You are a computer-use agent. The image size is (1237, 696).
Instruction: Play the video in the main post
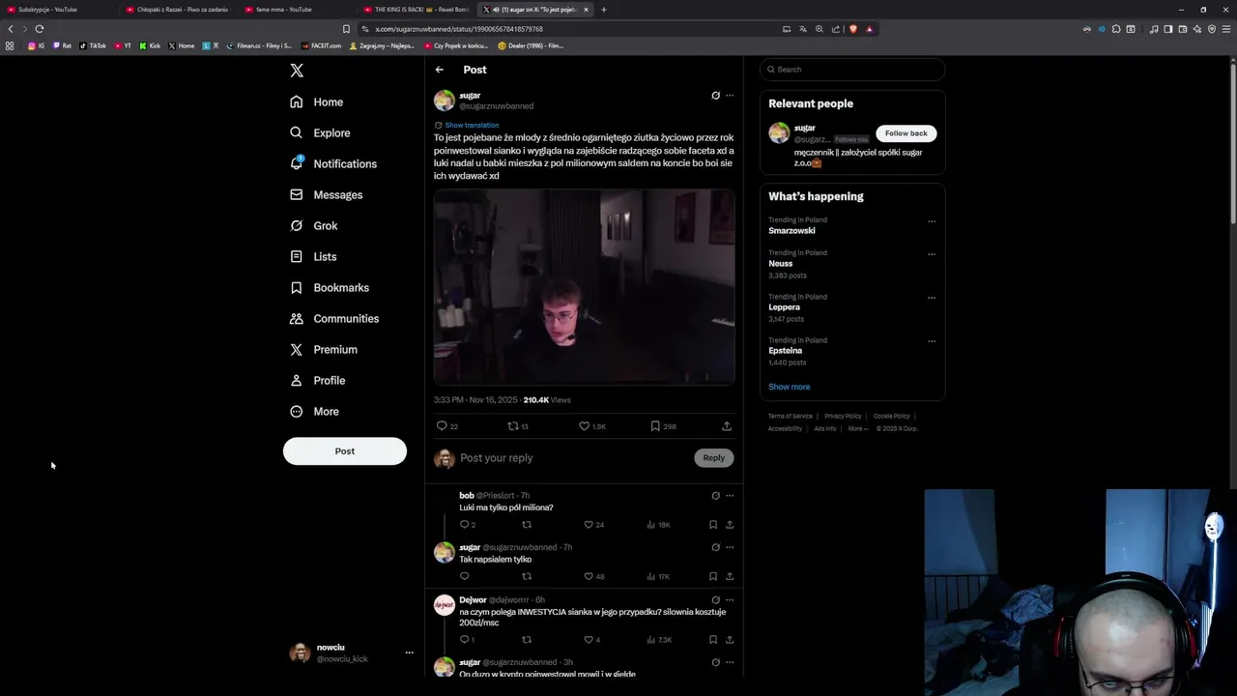(x=584, y=287)
